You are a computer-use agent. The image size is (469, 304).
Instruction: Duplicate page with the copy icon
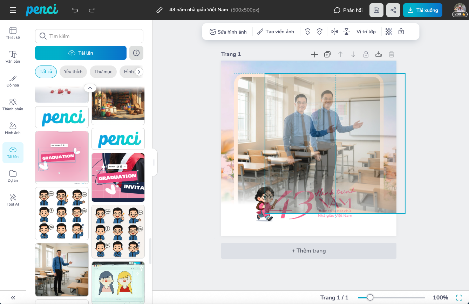click(x=327, y=54)
